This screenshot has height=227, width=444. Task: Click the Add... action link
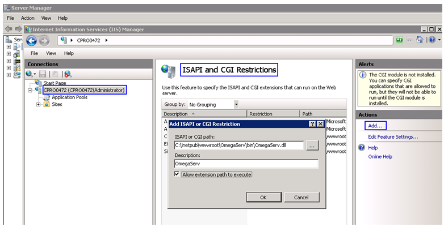click(375, 126)
